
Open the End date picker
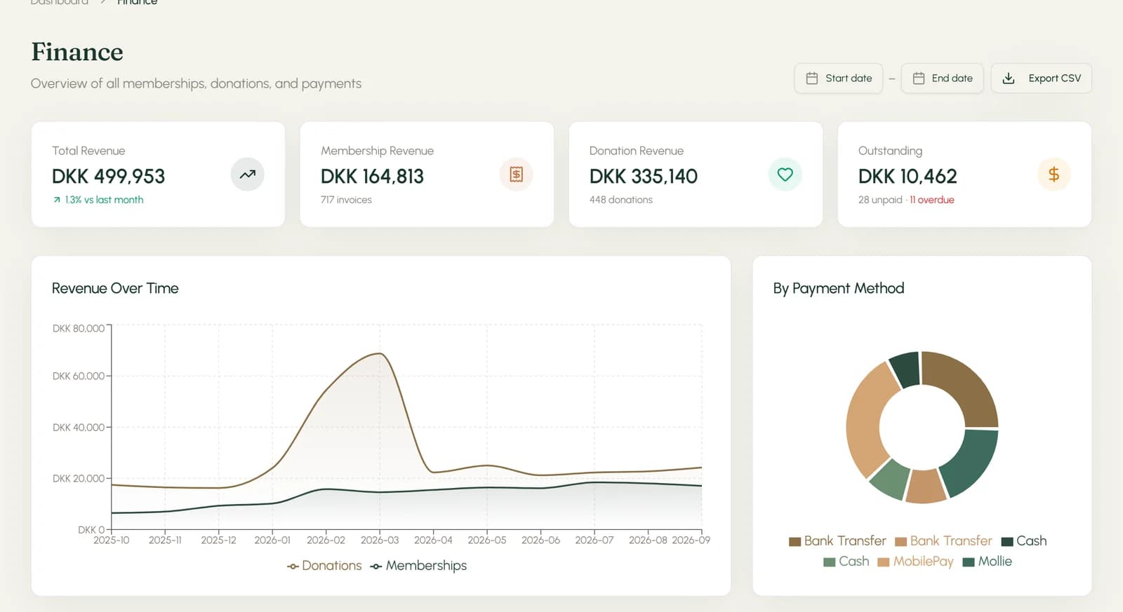[942, 79]
